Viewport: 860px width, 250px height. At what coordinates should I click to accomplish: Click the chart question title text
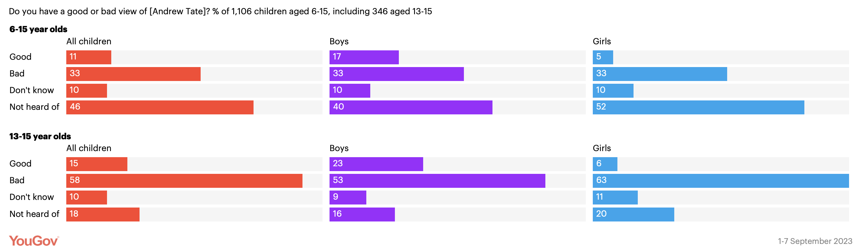tap(220, 11)
